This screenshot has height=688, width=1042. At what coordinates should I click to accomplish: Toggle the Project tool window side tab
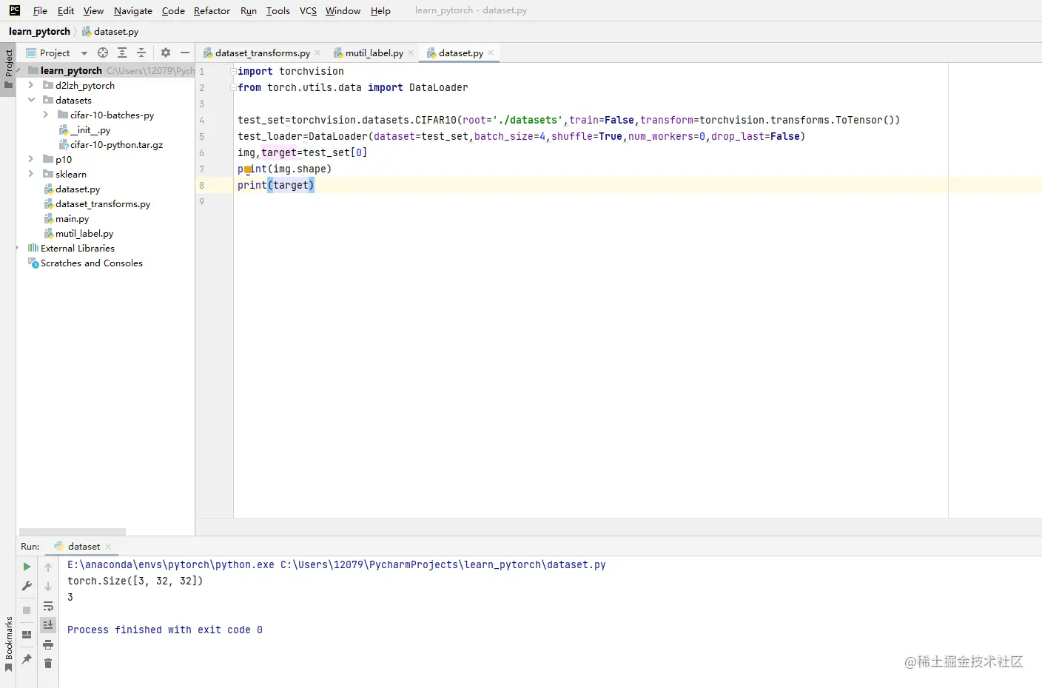pos(8,69)
